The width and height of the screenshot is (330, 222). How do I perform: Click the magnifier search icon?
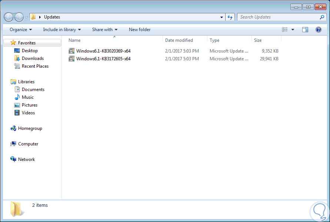[322, 17]
